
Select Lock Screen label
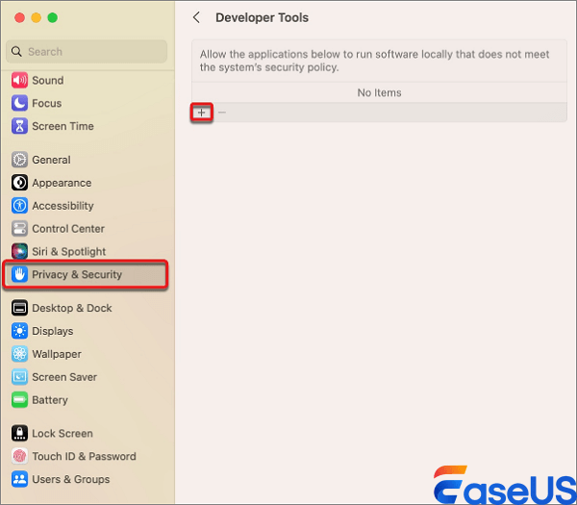(63, 433)
